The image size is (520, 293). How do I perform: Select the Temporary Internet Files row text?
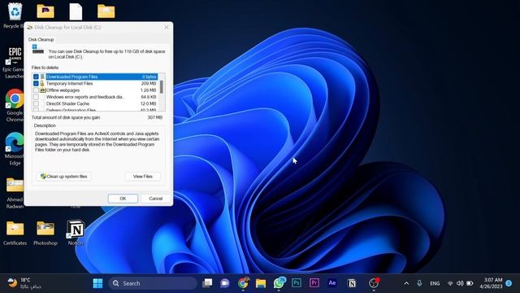[x=70, y=83]
